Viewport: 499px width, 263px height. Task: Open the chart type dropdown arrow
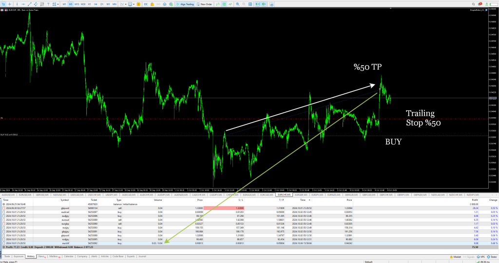(125, 4)
